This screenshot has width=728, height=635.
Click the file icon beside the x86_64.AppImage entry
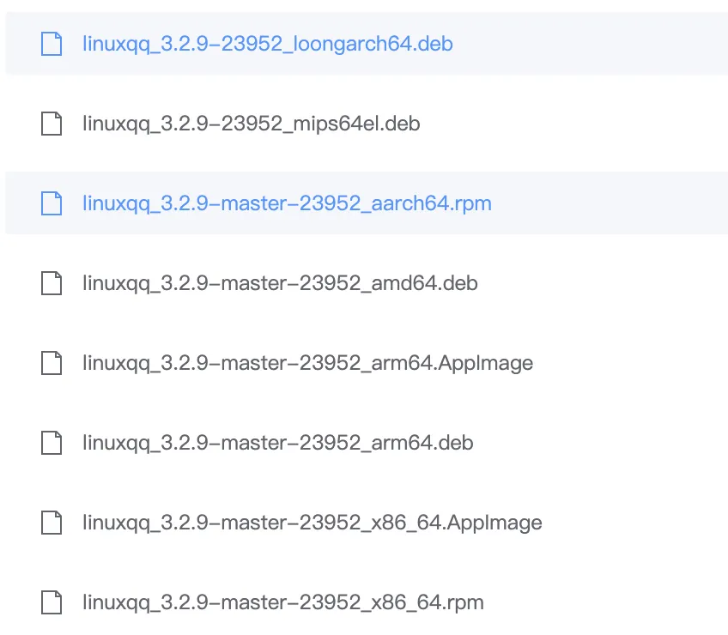[52, 523]
